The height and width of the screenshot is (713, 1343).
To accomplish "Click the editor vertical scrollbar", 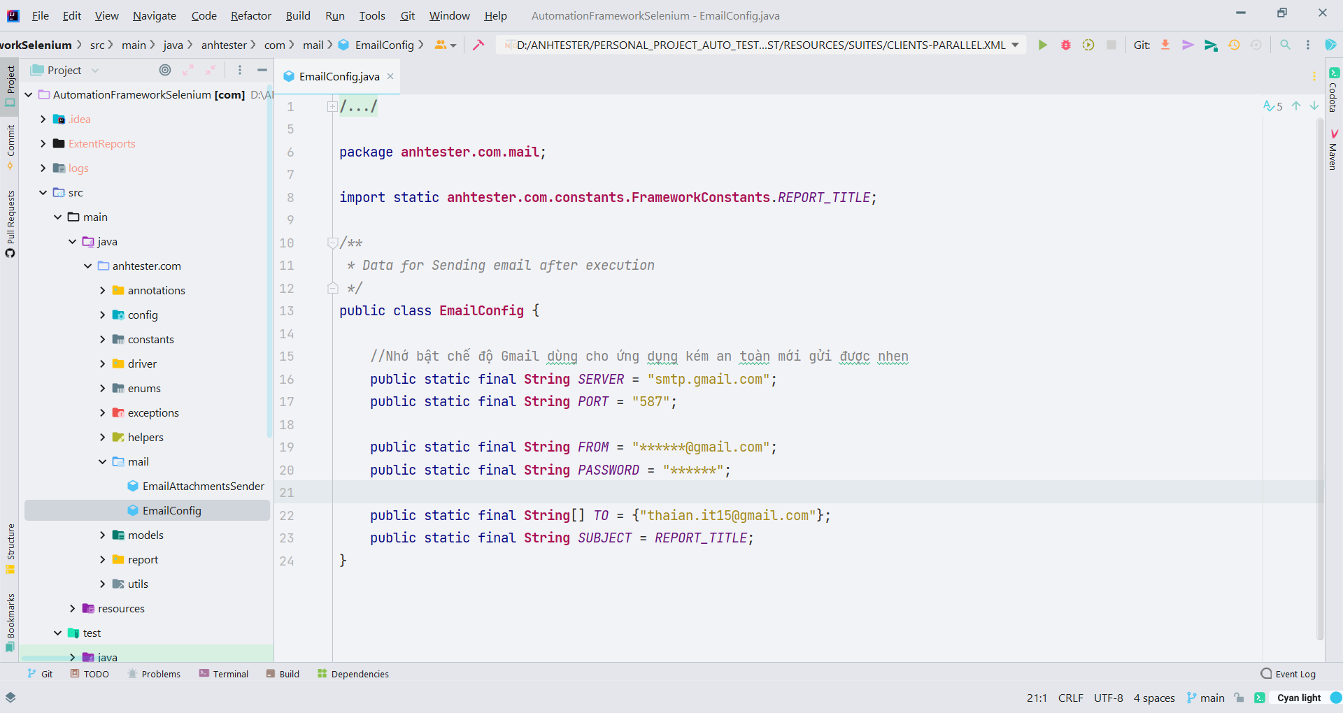I will (1320, 377).
